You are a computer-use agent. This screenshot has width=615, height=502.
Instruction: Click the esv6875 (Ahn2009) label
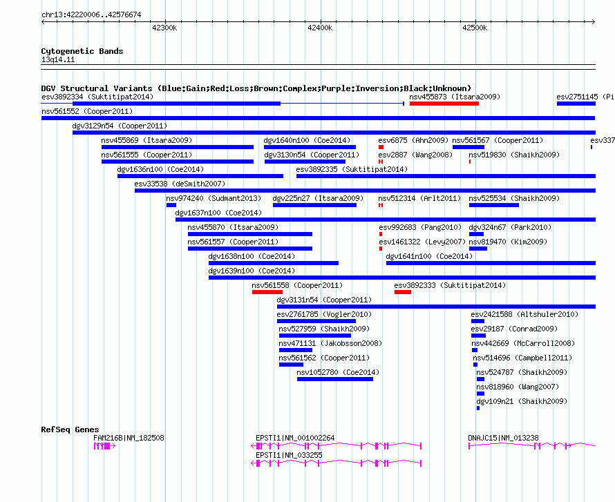(413, 140)
